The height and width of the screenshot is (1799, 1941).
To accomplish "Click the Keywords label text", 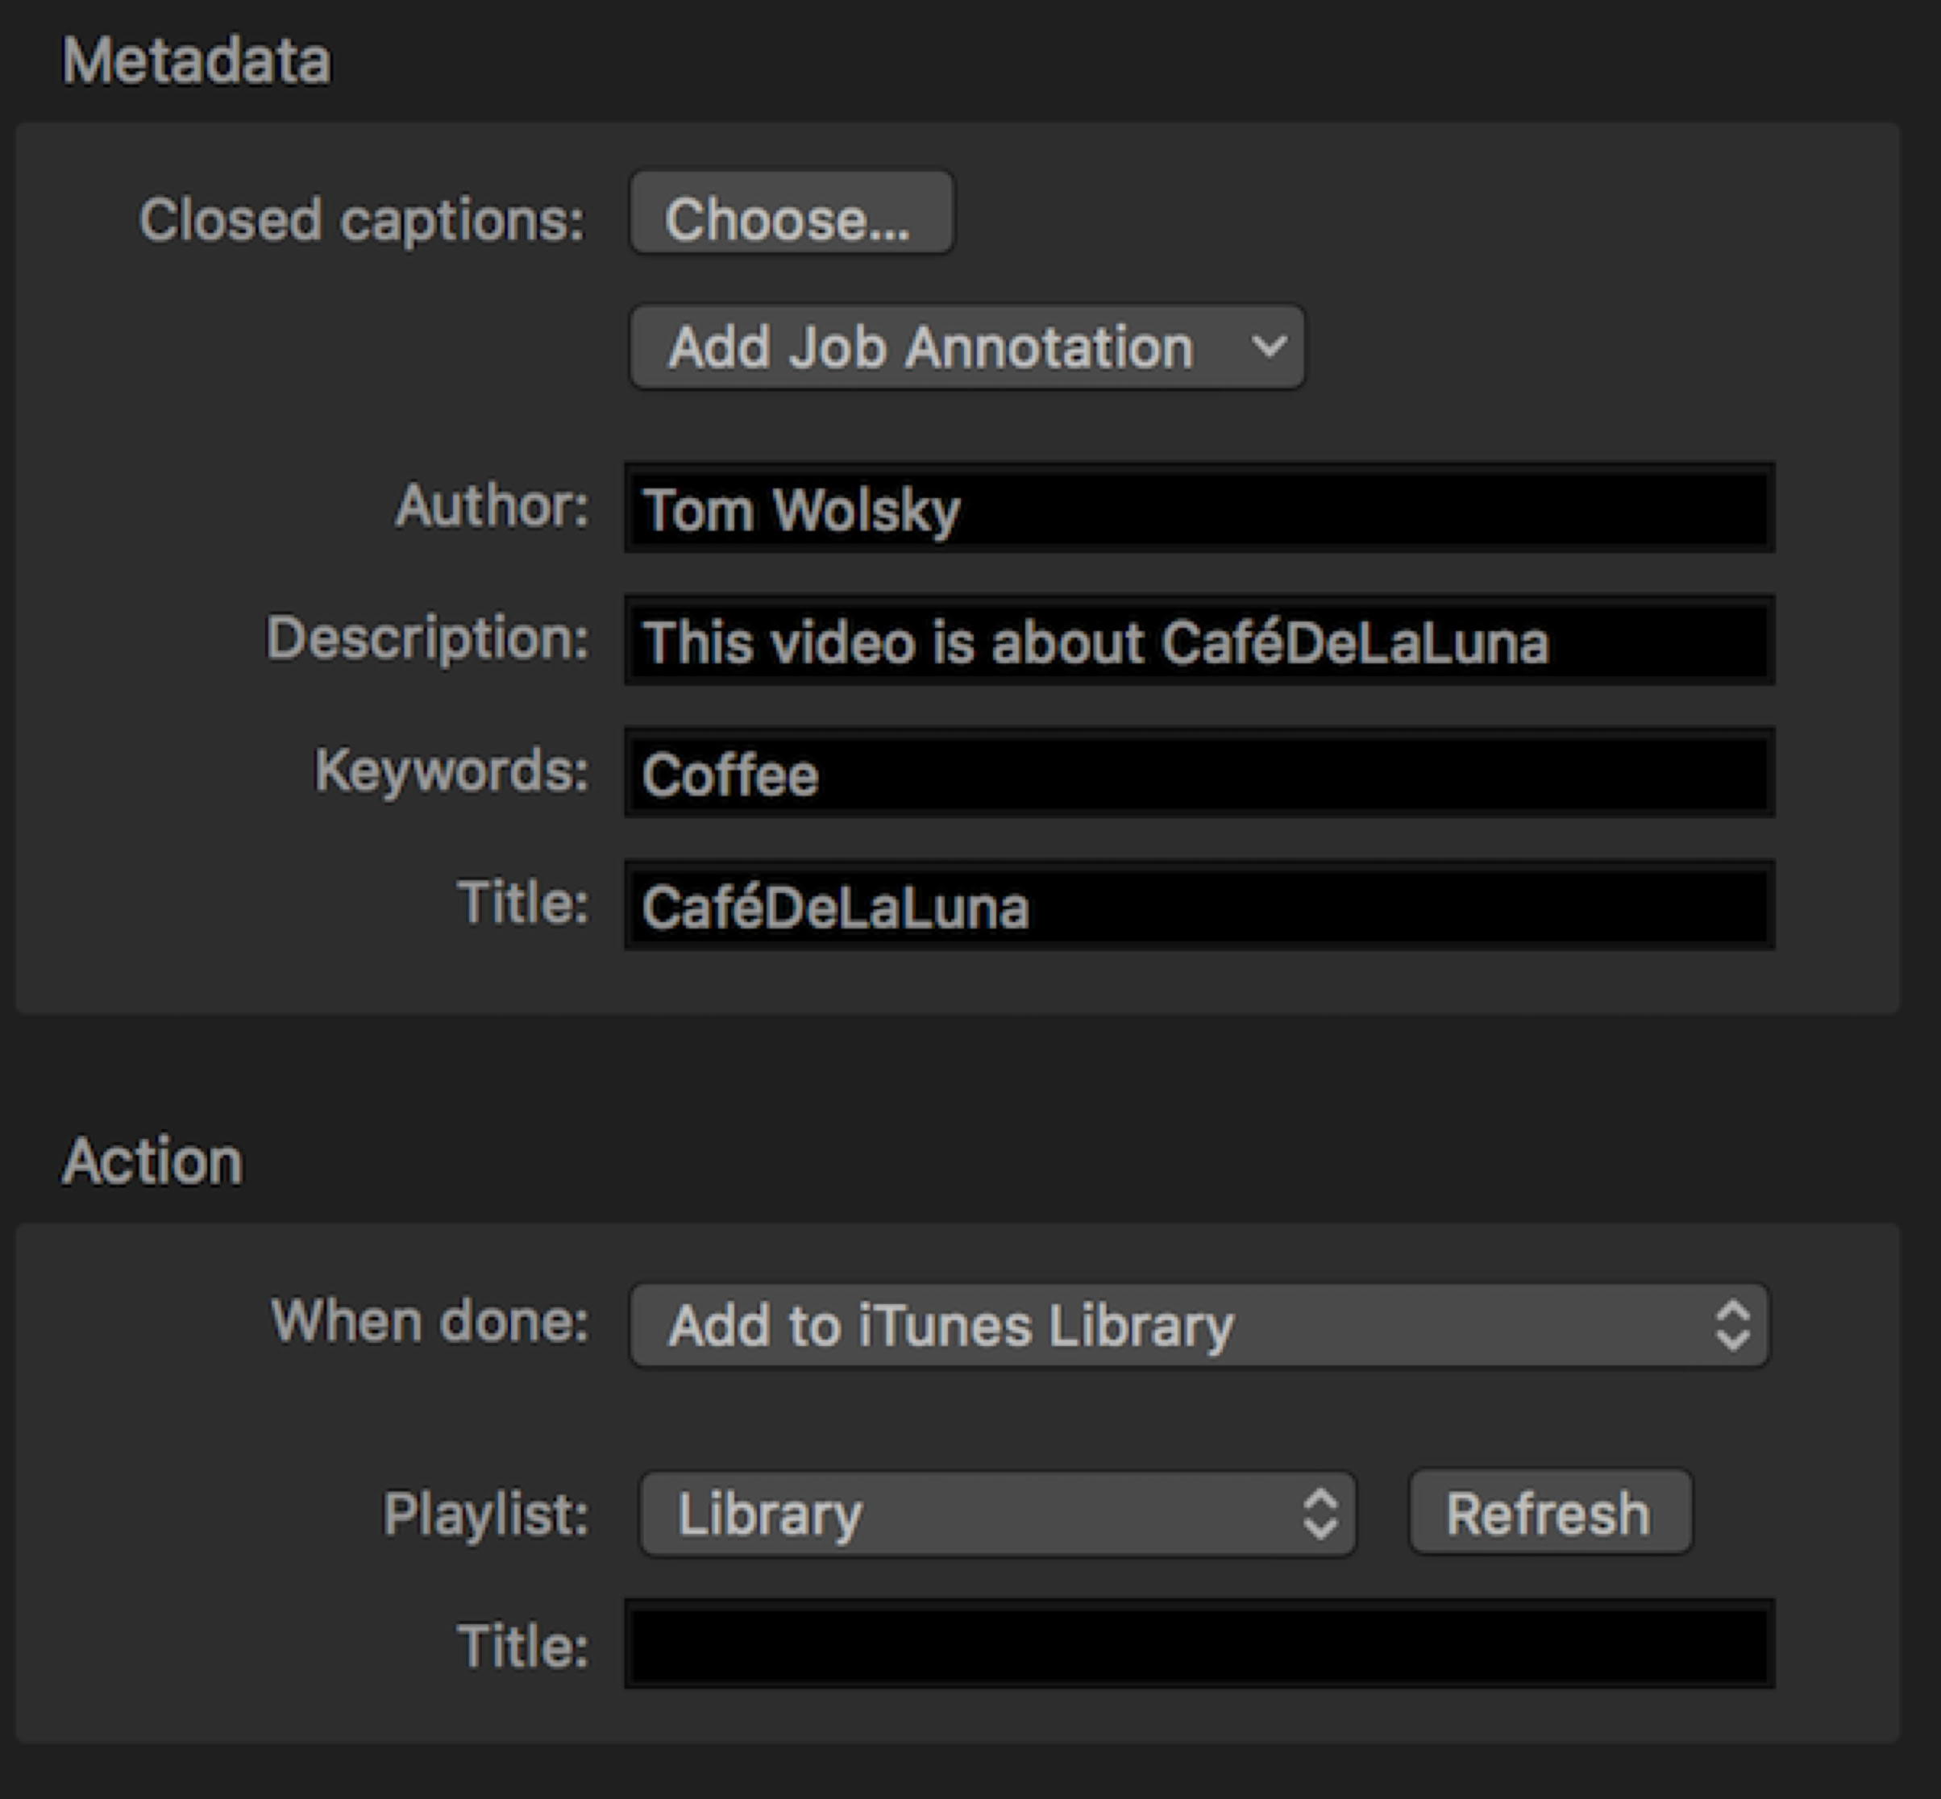I will [451, 771].
